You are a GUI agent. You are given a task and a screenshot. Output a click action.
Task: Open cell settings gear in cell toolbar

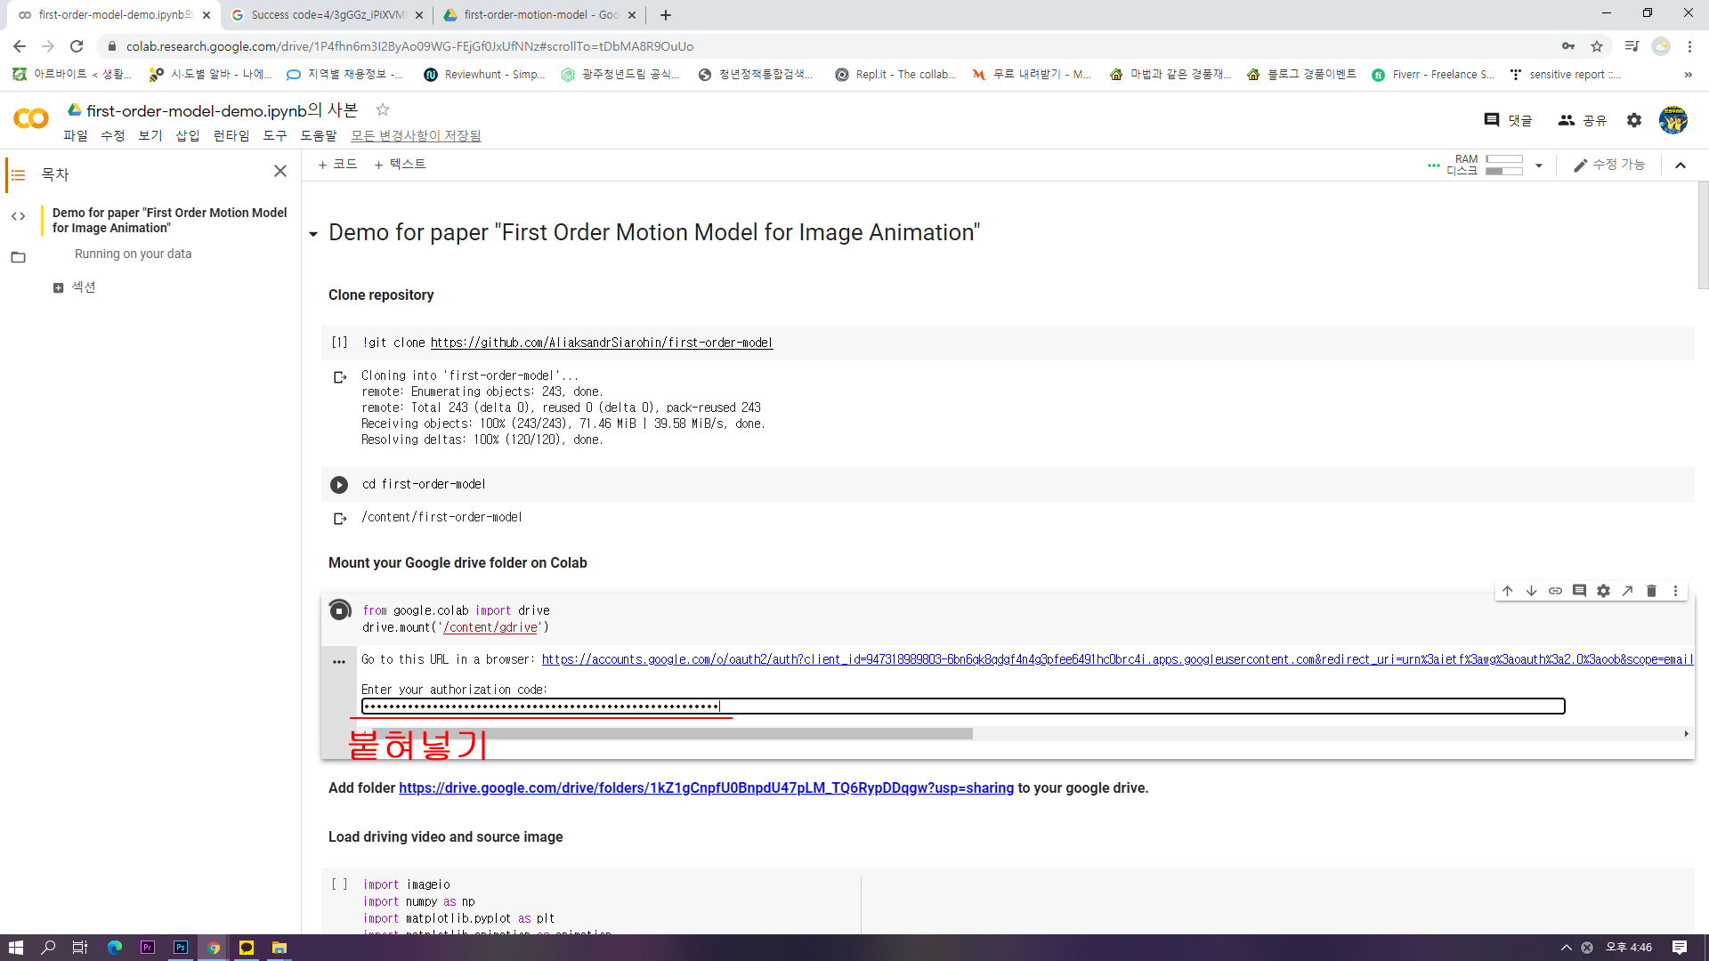[x=1603, y=591]
